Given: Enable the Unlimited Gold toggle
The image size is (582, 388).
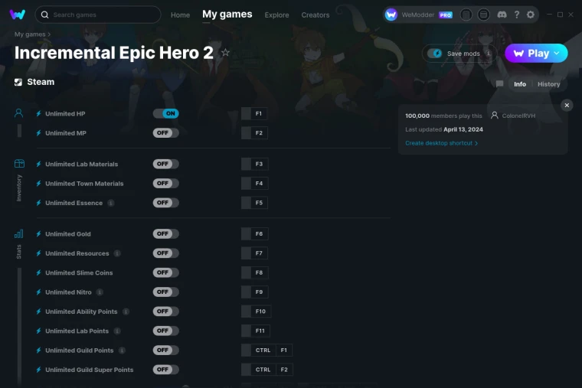Looking at the screenshot, I should click(x=166, y=233).
